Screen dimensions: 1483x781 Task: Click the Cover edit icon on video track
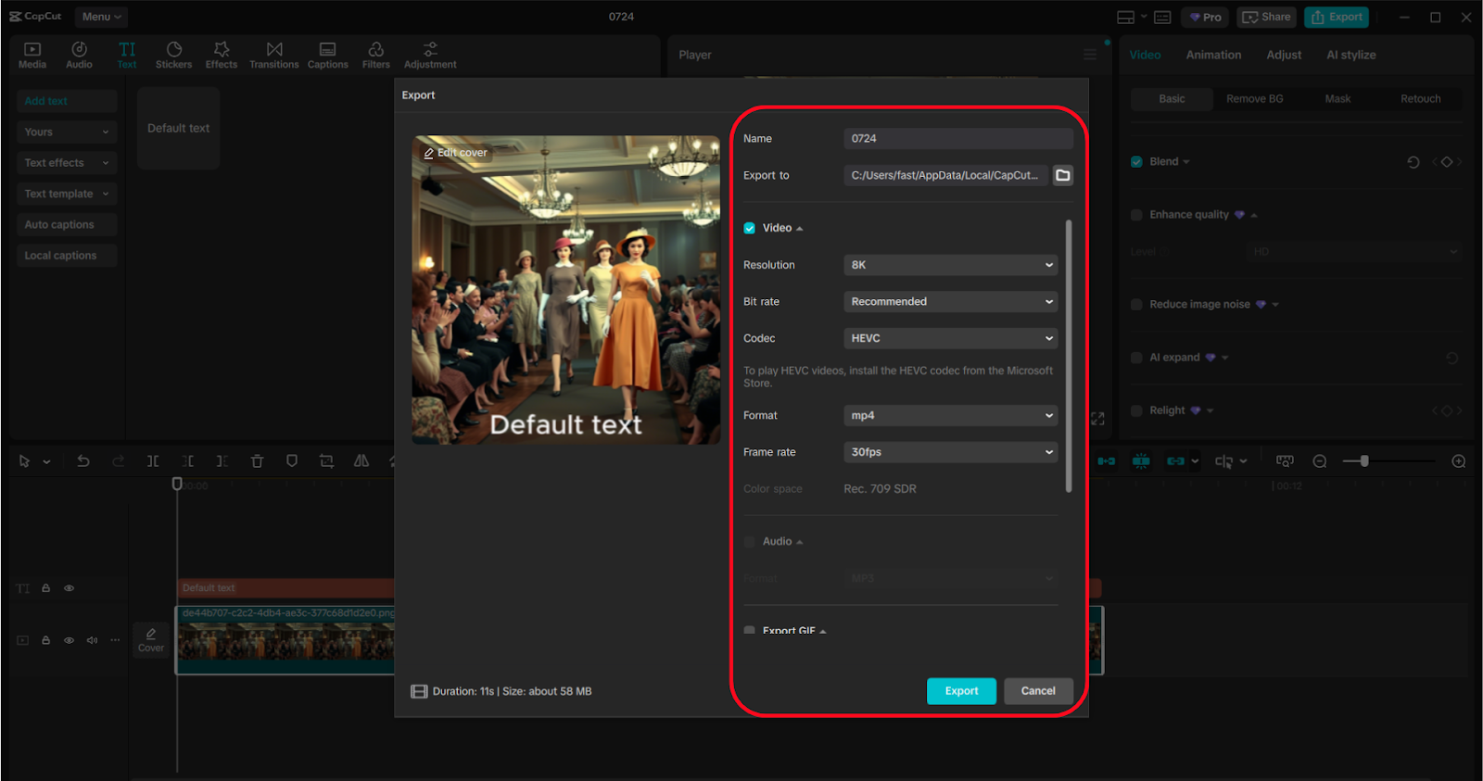[151, 639]
